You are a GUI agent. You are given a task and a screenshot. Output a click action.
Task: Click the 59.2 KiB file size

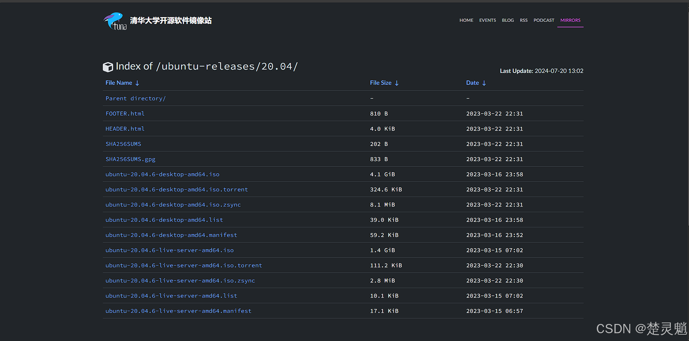click(x=384, y=235)
